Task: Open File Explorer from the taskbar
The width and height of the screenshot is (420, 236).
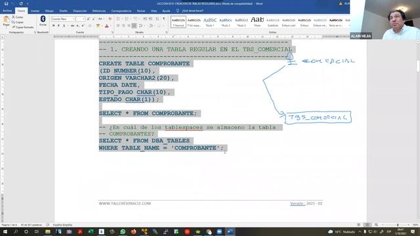Action: 48,231
